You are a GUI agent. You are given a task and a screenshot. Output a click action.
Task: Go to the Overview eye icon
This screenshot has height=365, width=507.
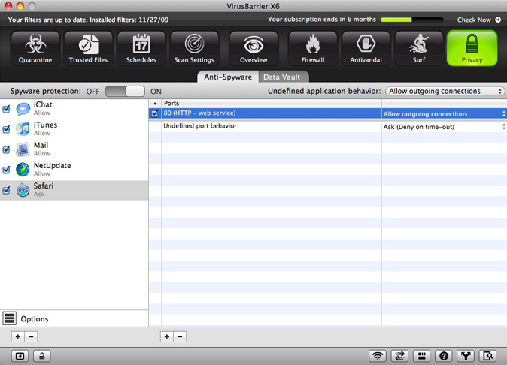(254, 48)
